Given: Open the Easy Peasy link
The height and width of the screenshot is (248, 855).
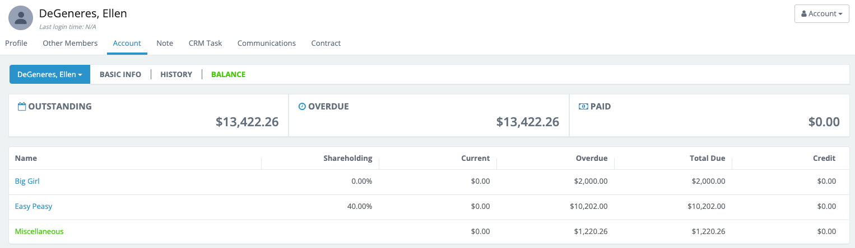Looking at the screenshot, I should 34,206.
